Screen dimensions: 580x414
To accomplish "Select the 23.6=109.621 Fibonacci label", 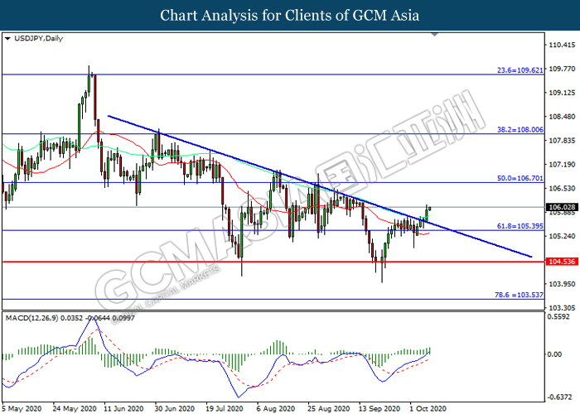I will 520,70.
